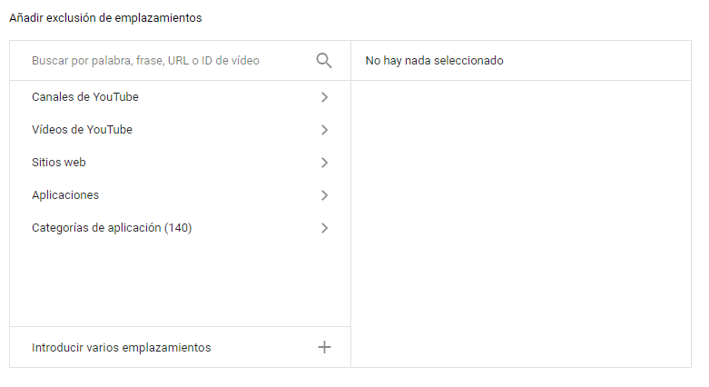
Task: Click the No hay nada seleccionado header
Action: pos(435,61)
